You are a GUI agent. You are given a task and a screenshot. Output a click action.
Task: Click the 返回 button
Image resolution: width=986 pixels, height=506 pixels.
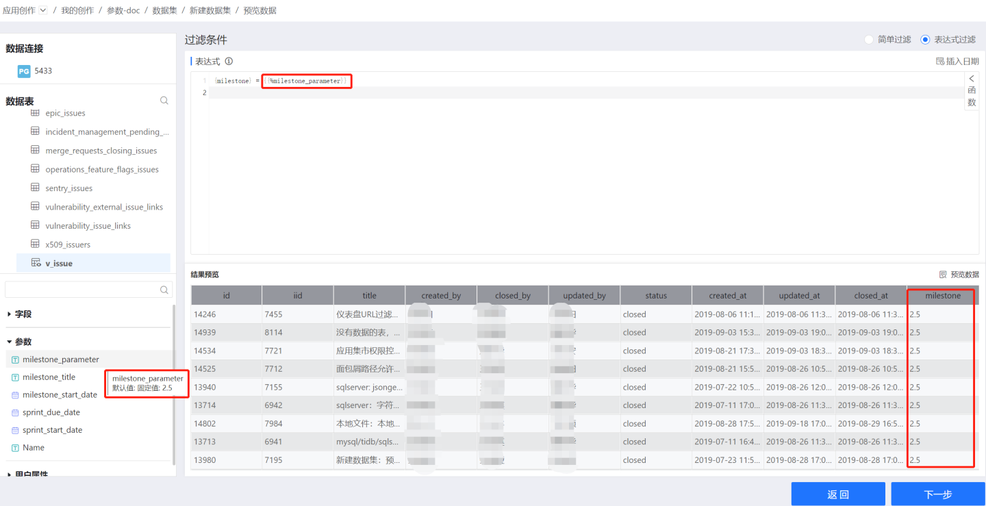coord(838,494)
